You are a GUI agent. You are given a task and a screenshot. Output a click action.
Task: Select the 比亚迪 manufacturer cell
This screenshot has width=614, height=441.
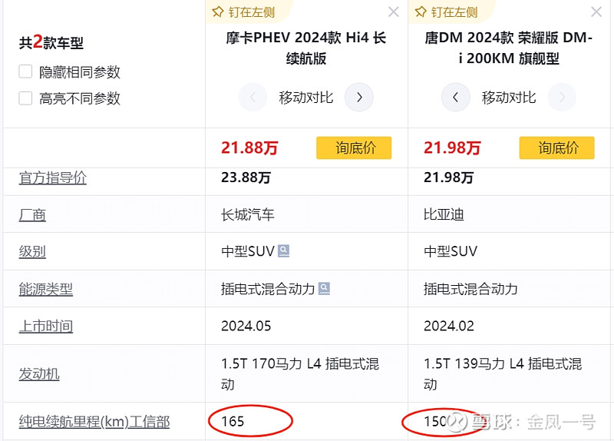click(444, 215)
